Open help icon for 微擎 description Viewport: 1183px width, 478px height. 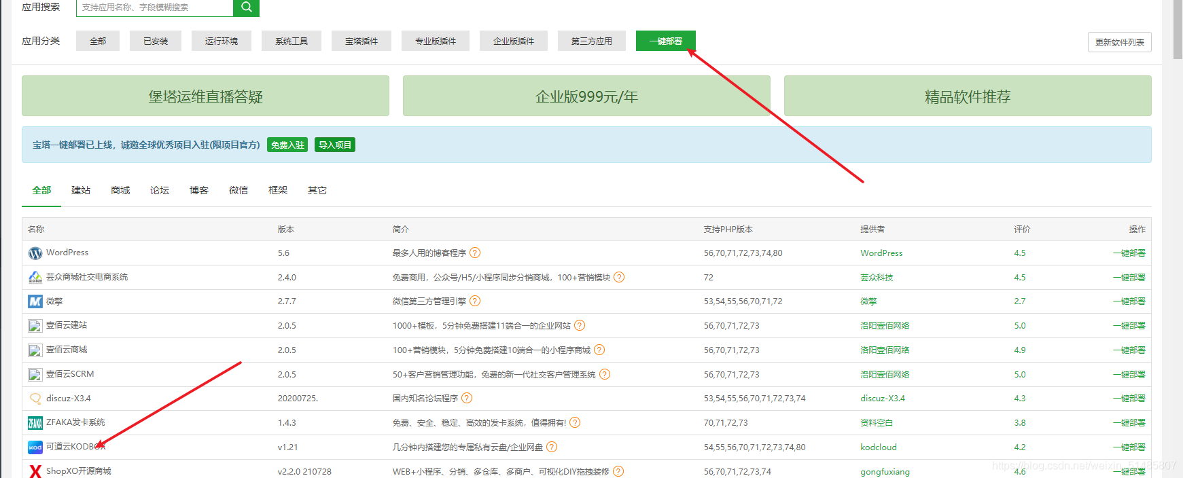tap(475, 301)
